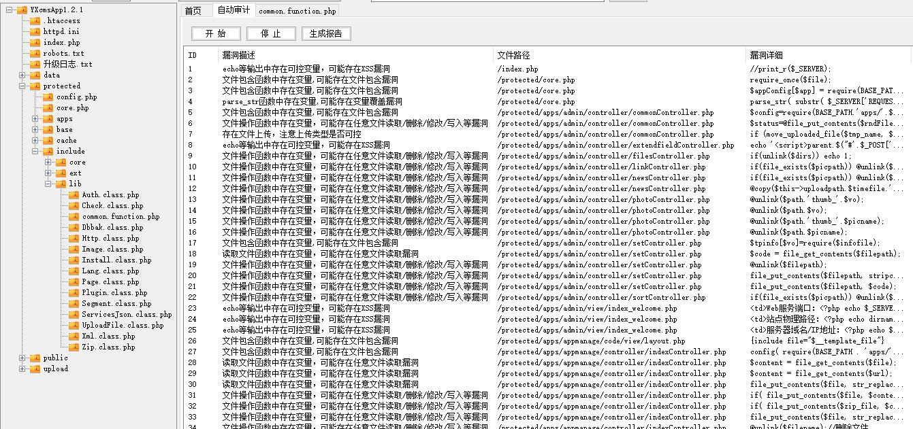Switch to the 首页 tab
Viewport: 913px width, 429px height.
pyautogui.click(x=193, y=11)
